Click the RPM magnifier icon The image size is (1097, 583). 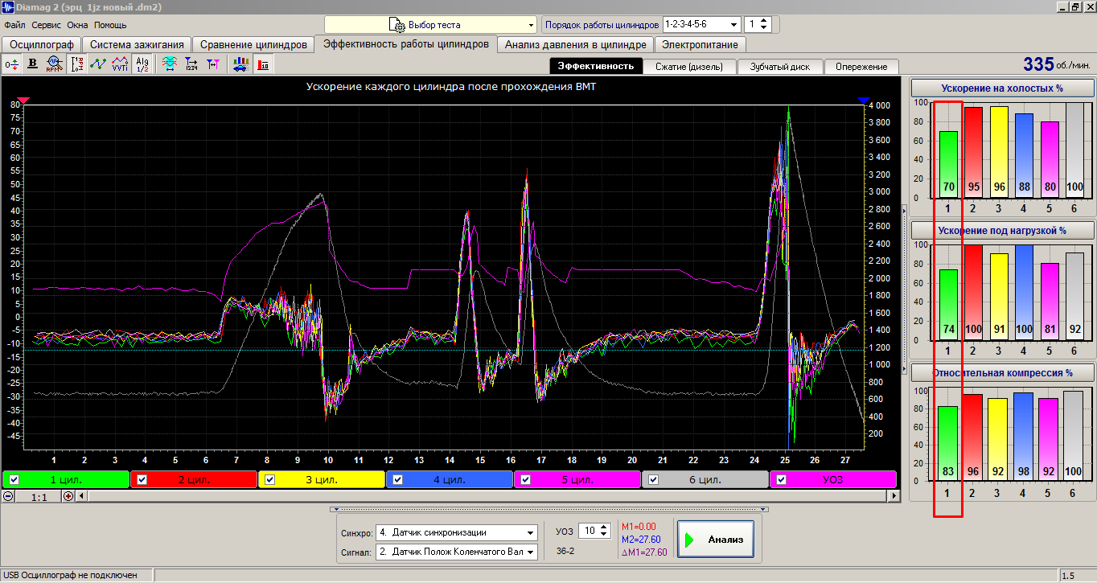54,64
